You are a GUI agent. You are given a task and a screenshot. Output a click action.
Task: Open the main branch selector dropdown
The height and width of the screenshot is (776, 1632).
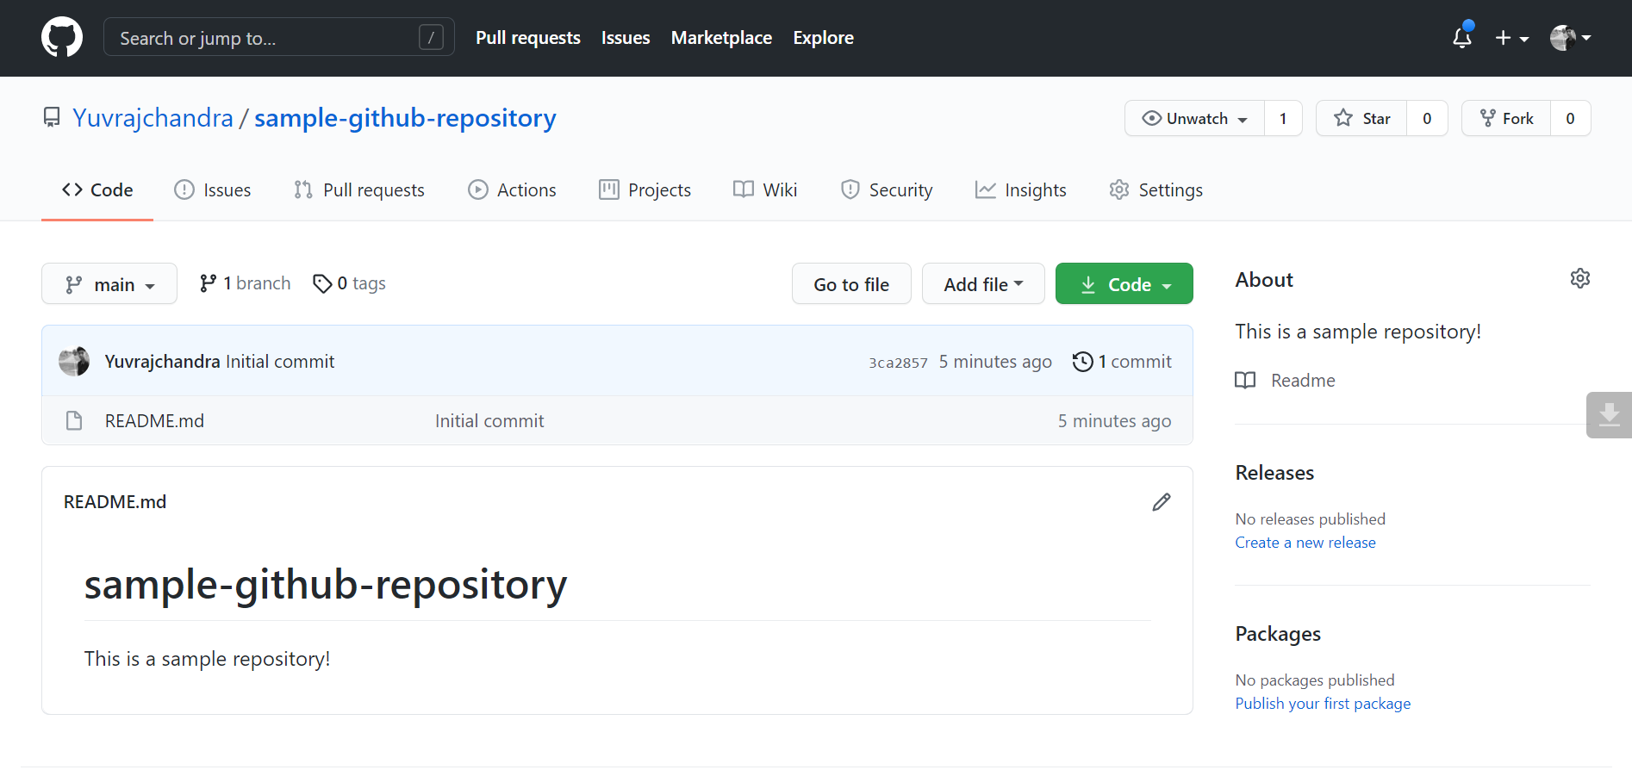[109, 283]
